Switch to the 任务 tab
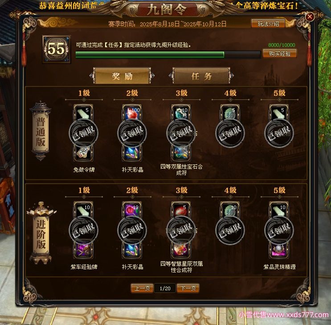The width and height of the screenshot is (331, 325). click(x=201, y=76)
